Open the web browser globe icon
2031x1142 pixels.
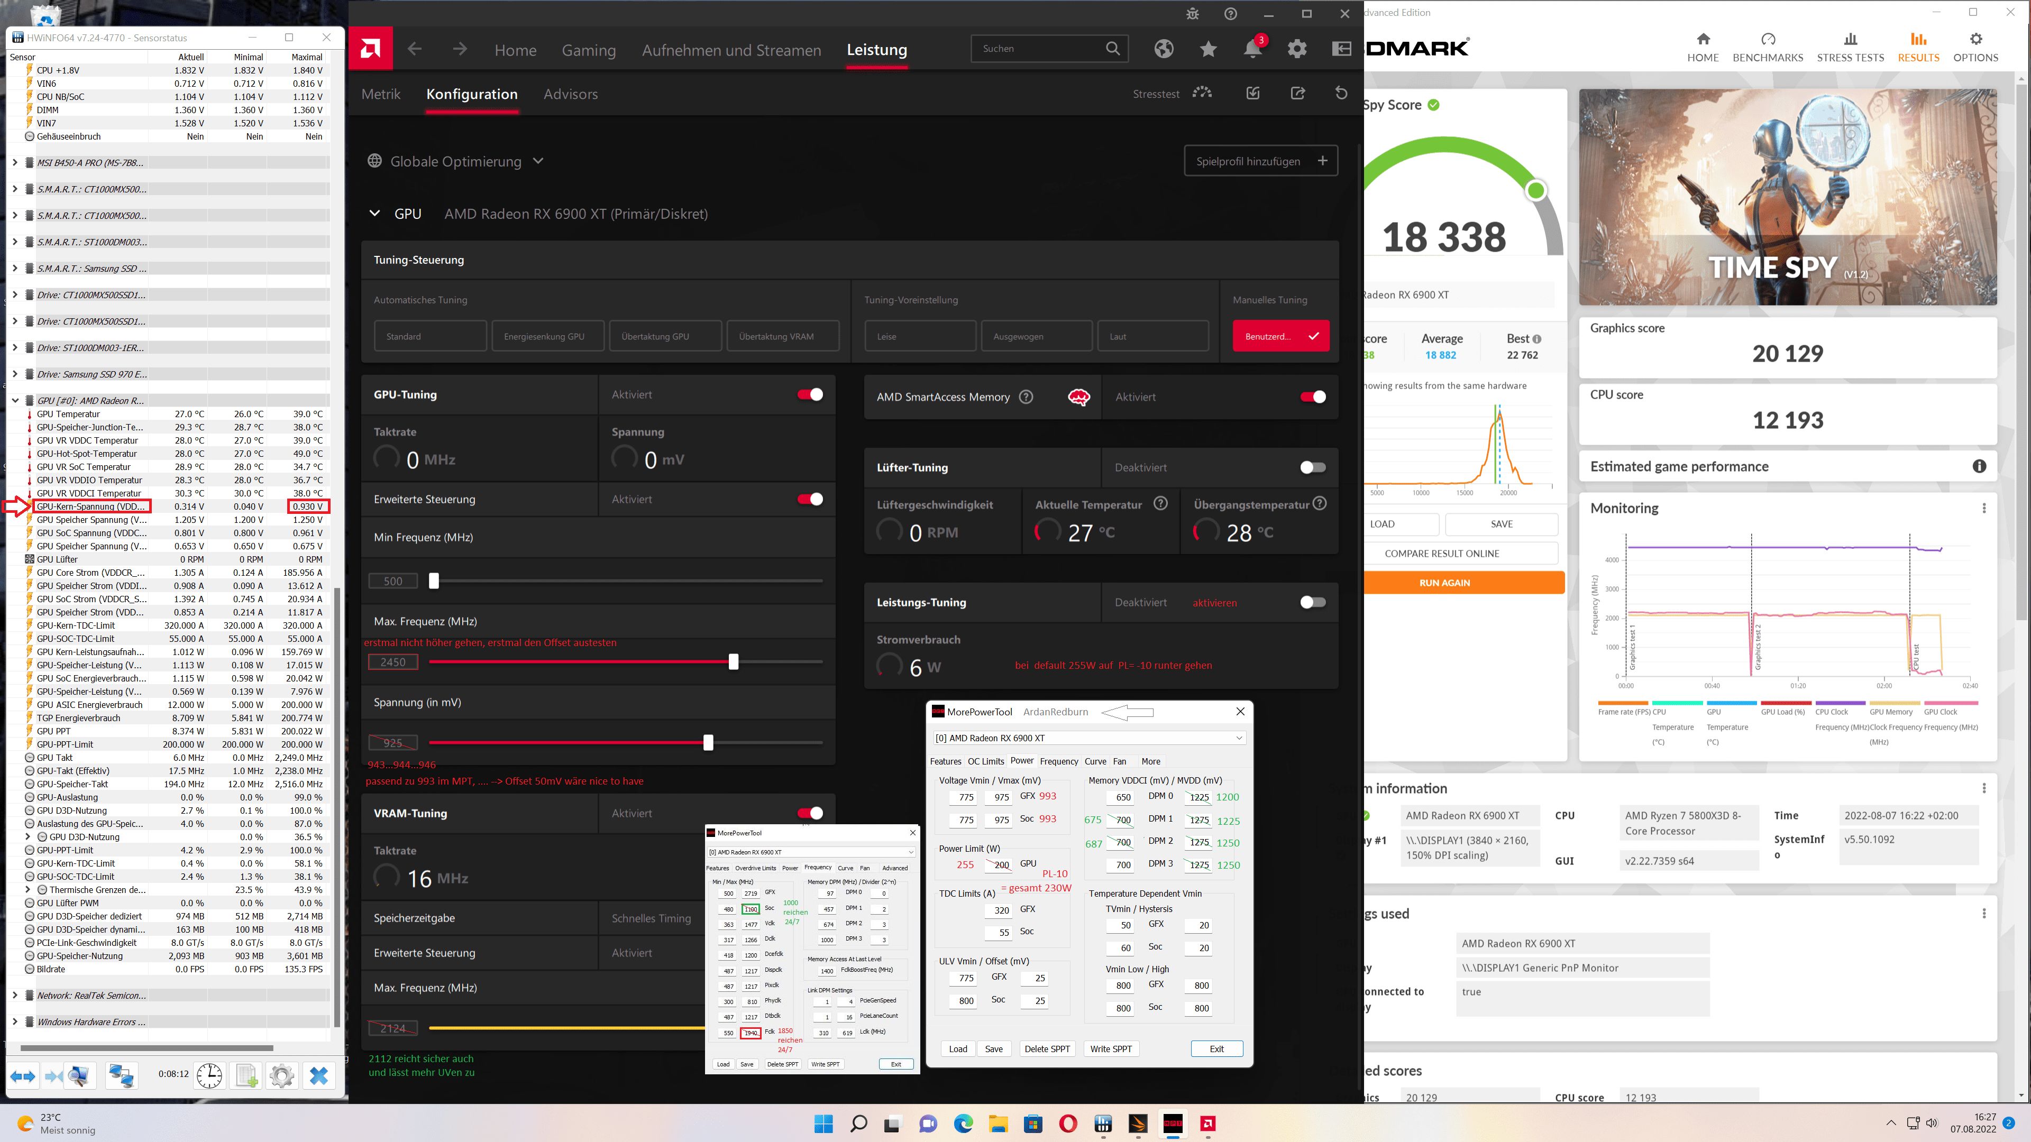click(x=1164, y=49)
